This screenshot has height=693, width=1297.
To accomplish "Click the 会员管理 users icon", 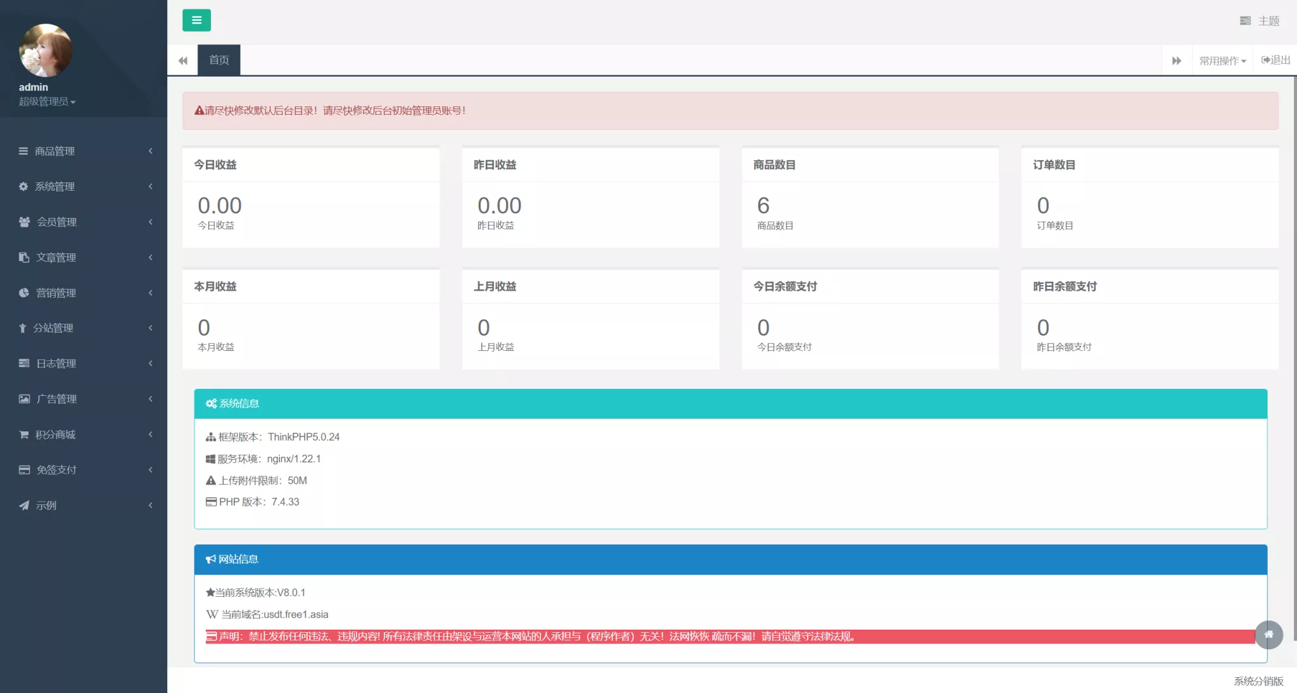I will point(24,222).
